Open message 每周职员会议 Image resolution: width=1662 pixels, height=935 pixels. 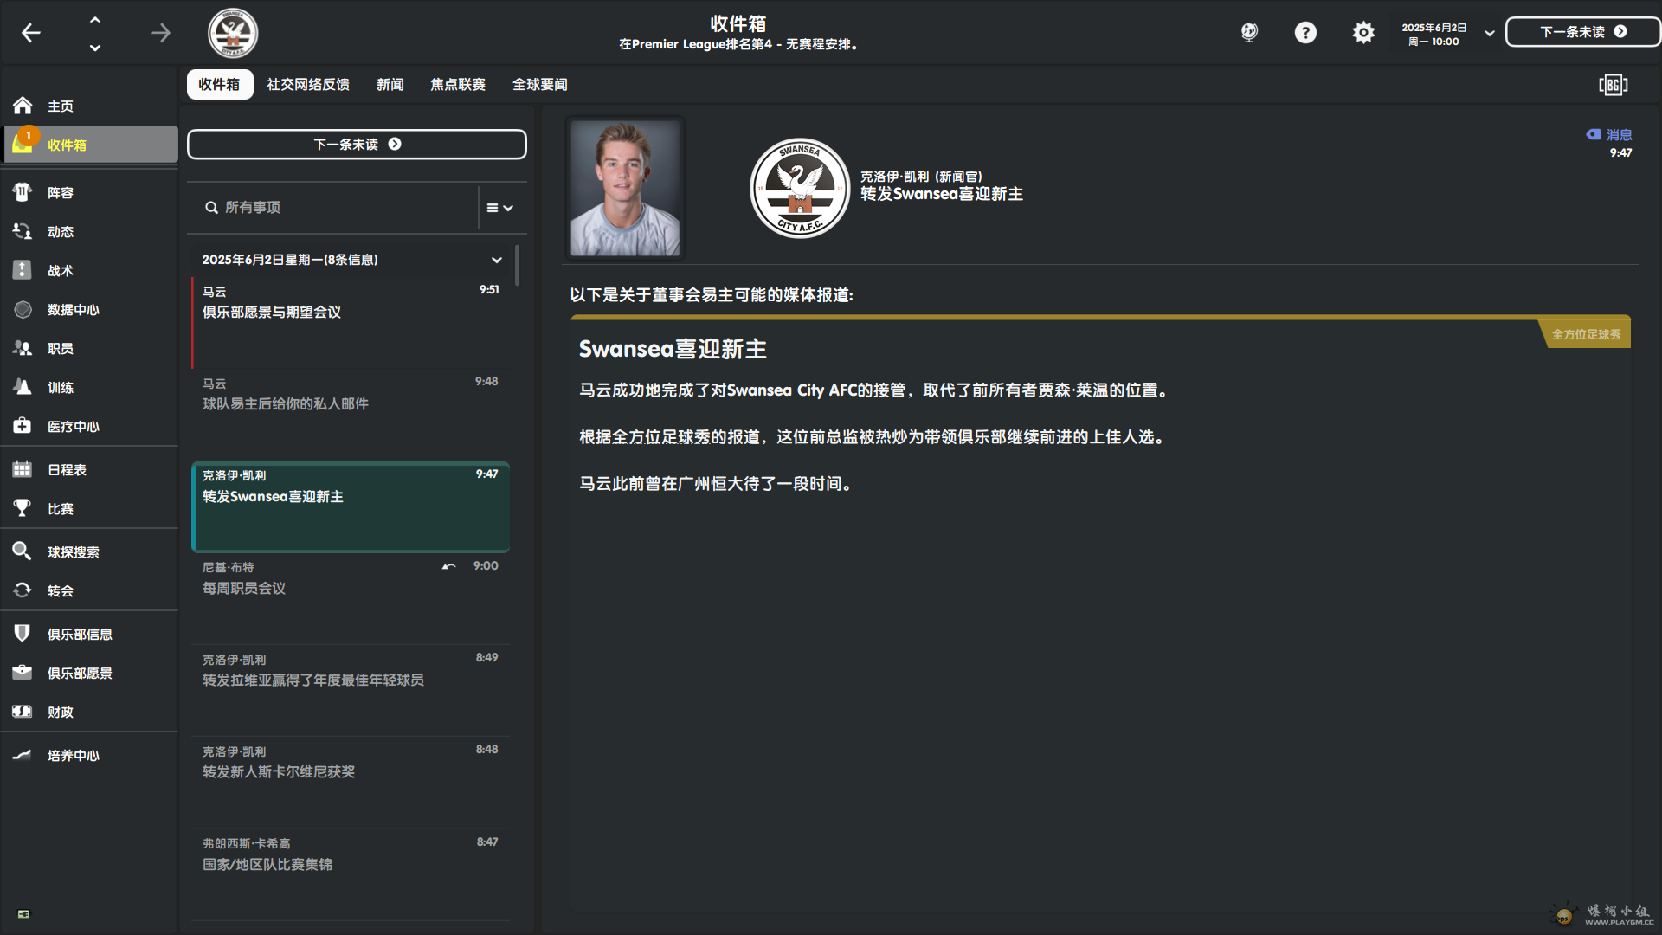tap(350, 599)
